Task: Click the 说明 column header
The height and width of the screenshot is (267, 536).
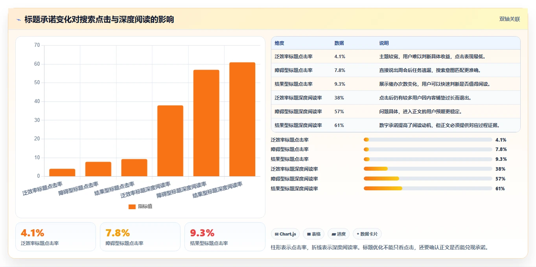Action: coord(384,43)
